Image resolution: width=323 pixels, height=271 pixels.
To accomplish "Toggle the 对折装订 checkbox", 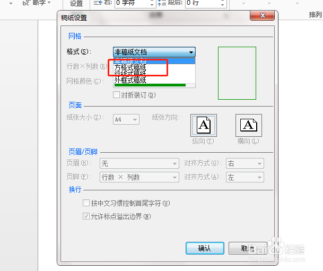I will pyautogui.click(x=116, y=95).
